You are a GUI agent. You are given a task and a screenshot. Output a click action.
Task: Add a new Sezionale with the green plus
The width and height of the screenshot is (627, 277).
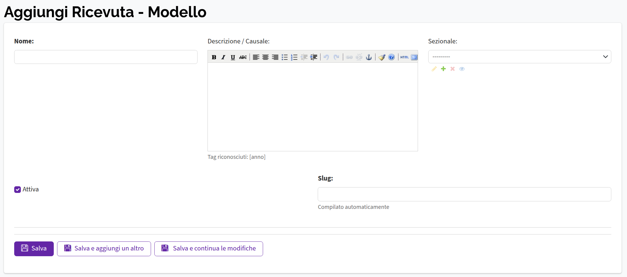point(443,69)
